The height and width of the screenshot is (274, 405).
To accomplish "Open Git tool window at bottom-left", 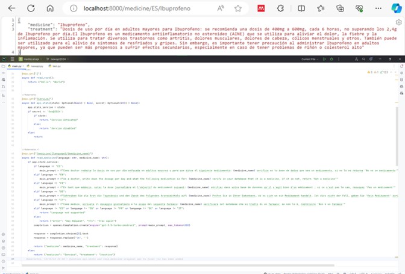I will pos(4,268).
